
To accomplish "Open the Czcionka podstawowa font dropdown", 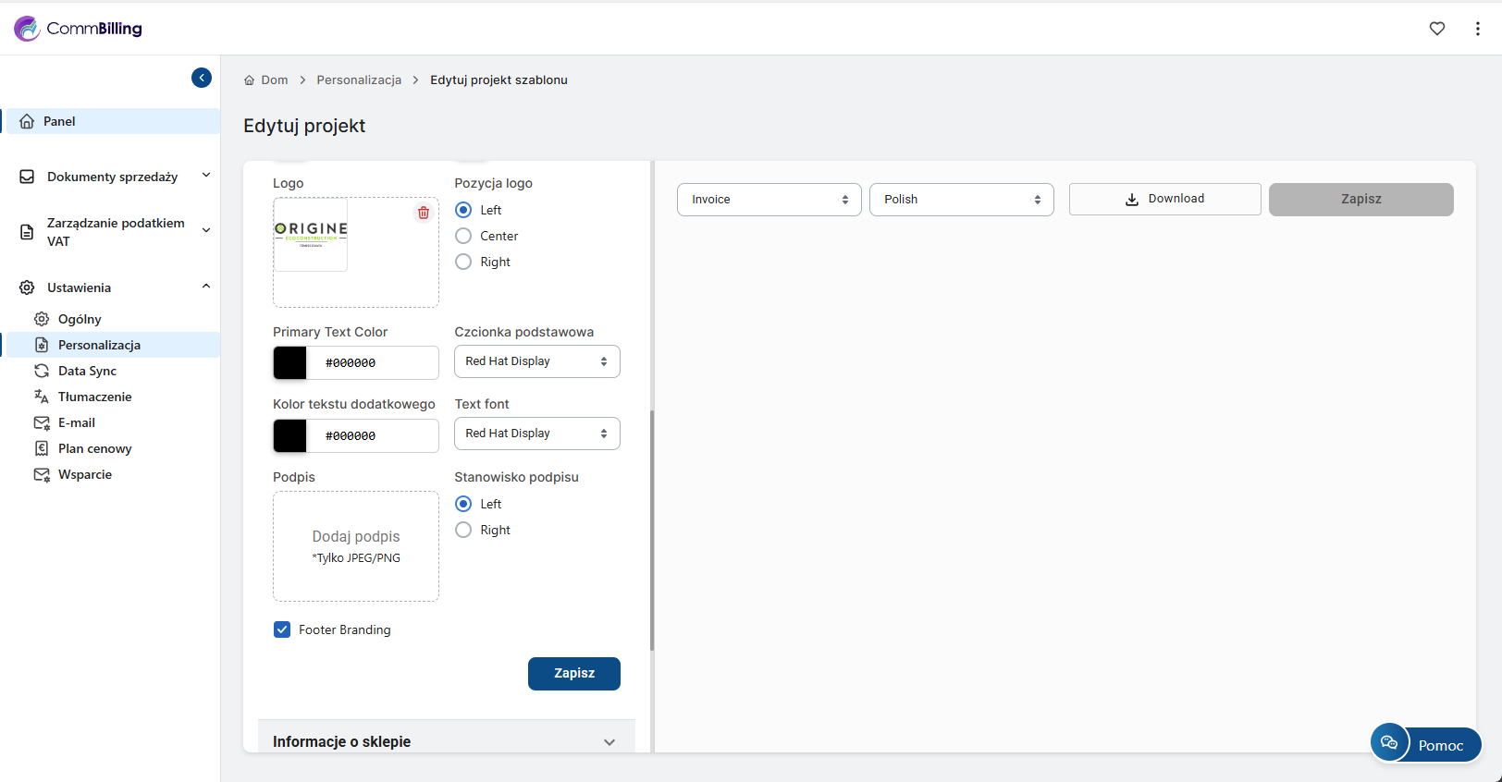I will (x=536, y=361).
